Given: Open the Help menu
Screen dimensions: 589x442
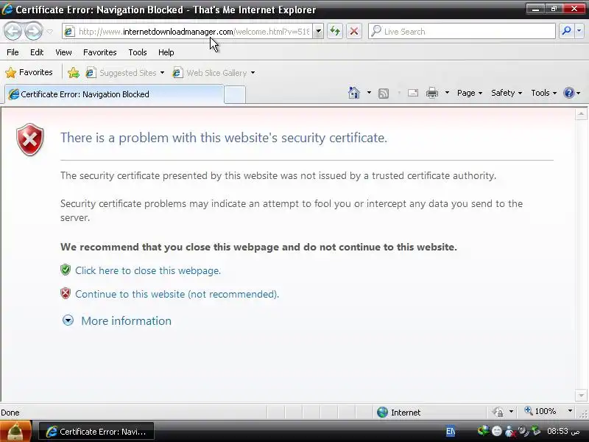Looking at the screenshot, I should point(166,52).
